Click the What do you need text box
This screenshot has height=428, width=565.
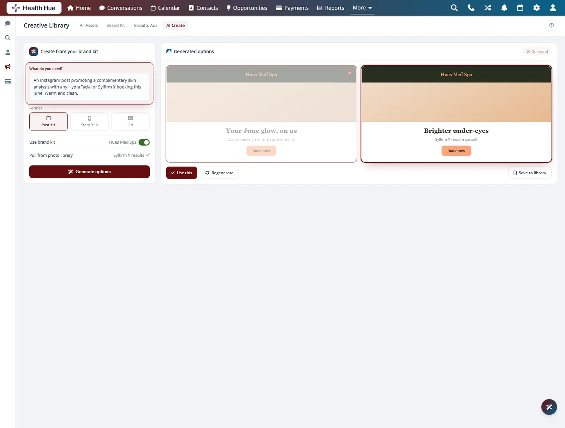(89, 87)
